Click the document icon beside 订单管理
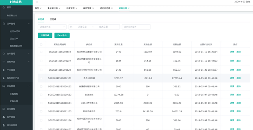The image size is (253, 130). (4, 24)
